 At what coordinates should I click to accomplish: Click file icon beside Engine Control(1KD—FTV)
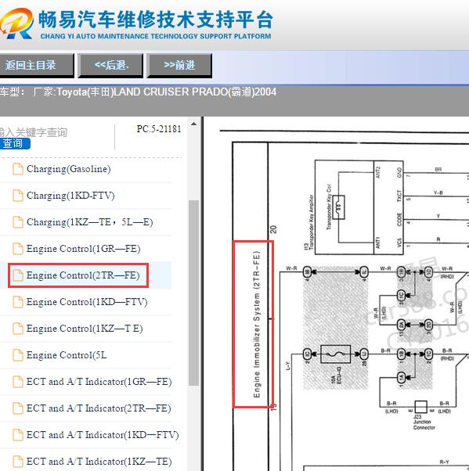[x=18, y=302]
